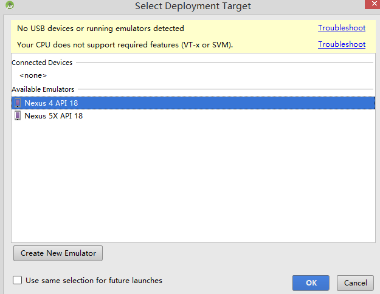Click the phone icon beside Nexus 5X API 18
This screenshot has height=294, width=380.
coord(18,116)
